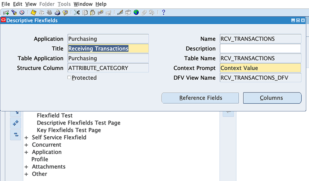Click the Cut scissors icon
This screenshot has width=309, height=181.
[x=77, y=13]
